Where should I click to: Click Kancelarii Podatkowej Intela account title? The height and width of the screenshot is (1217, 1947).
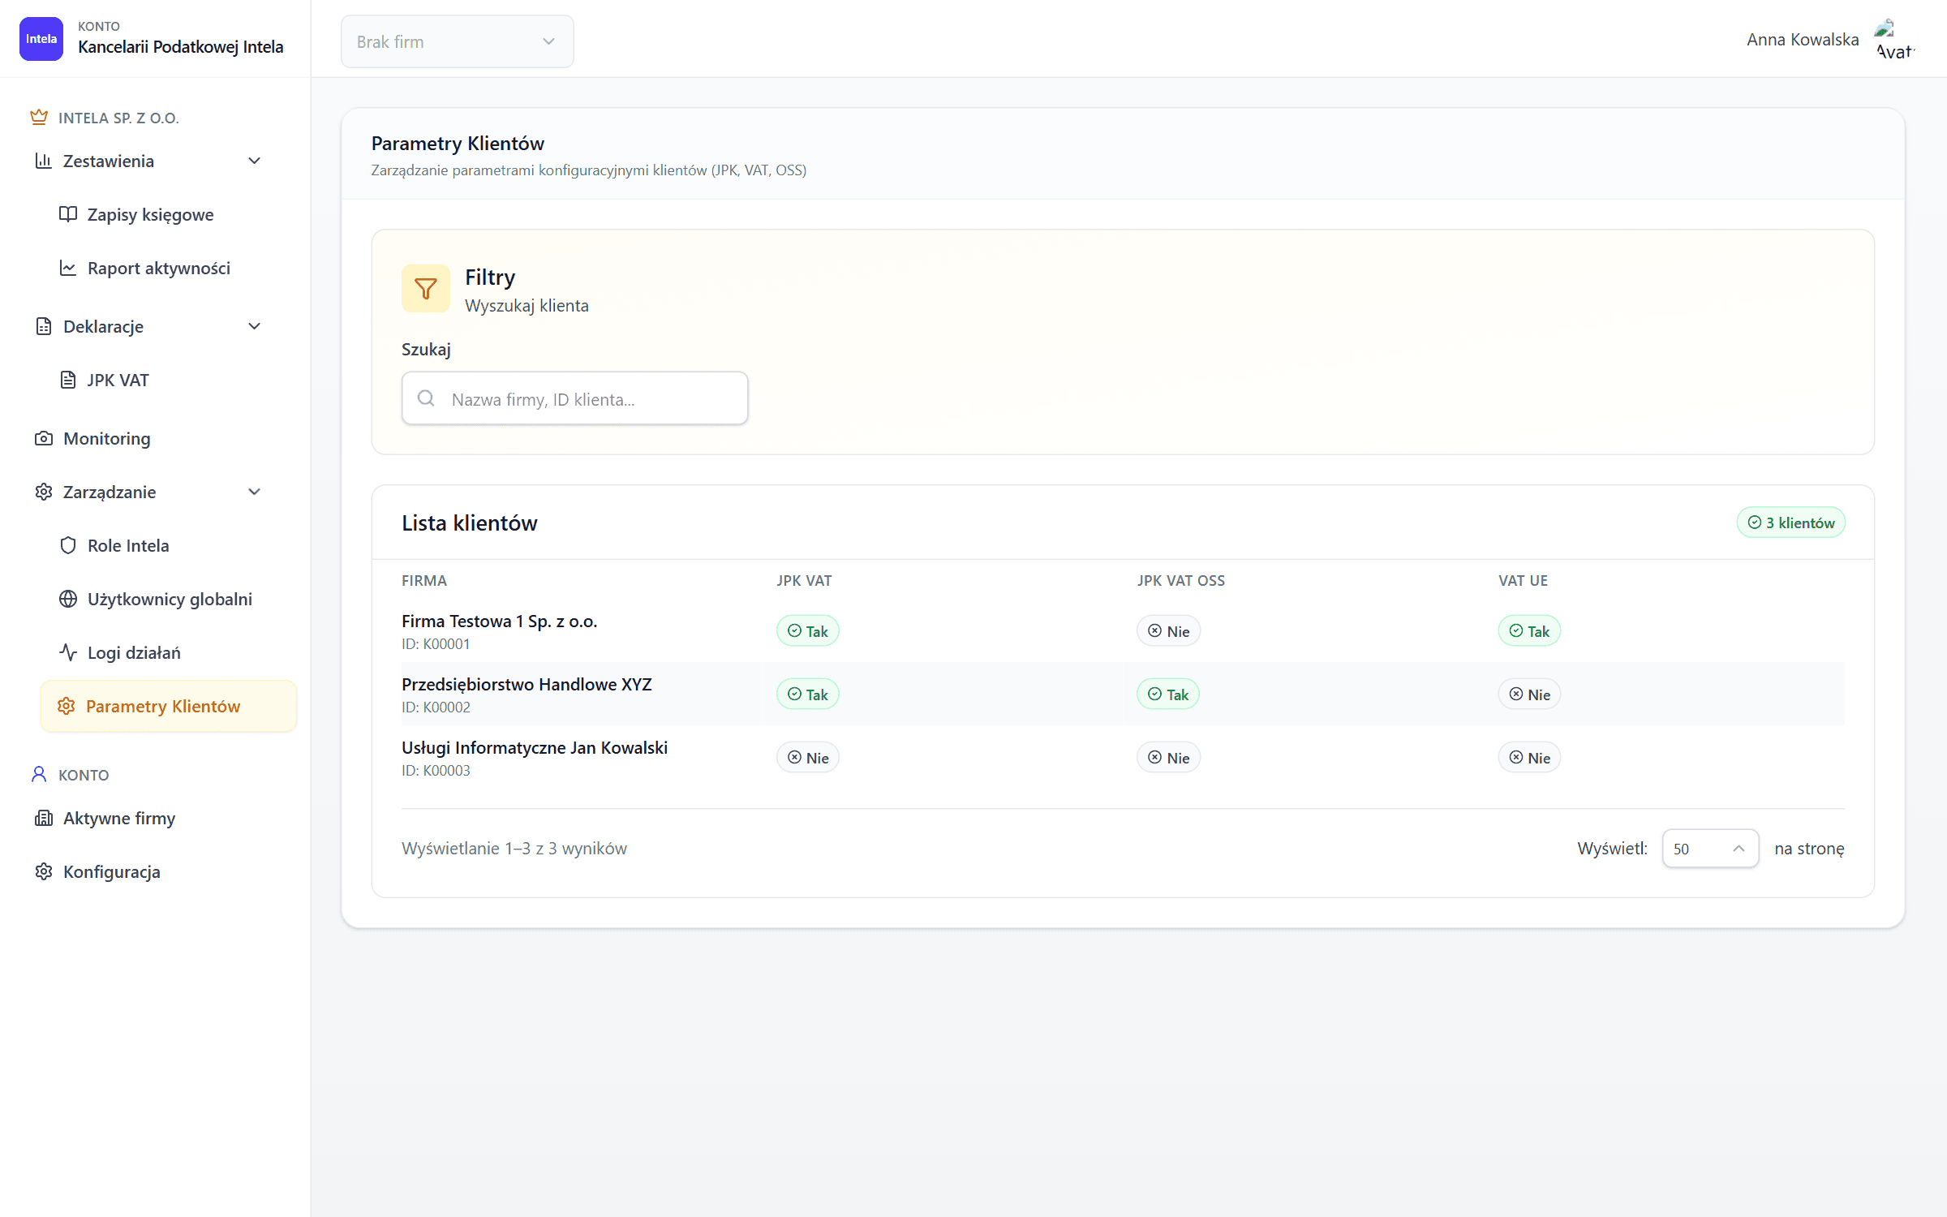point(181,47)
